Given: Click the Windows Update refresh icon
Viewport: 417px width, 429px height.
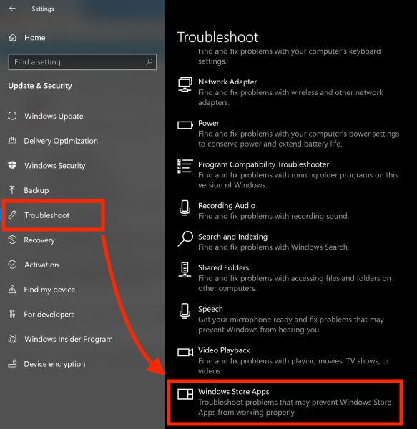Looking at the screenshot, I should (x=12, y=116).
